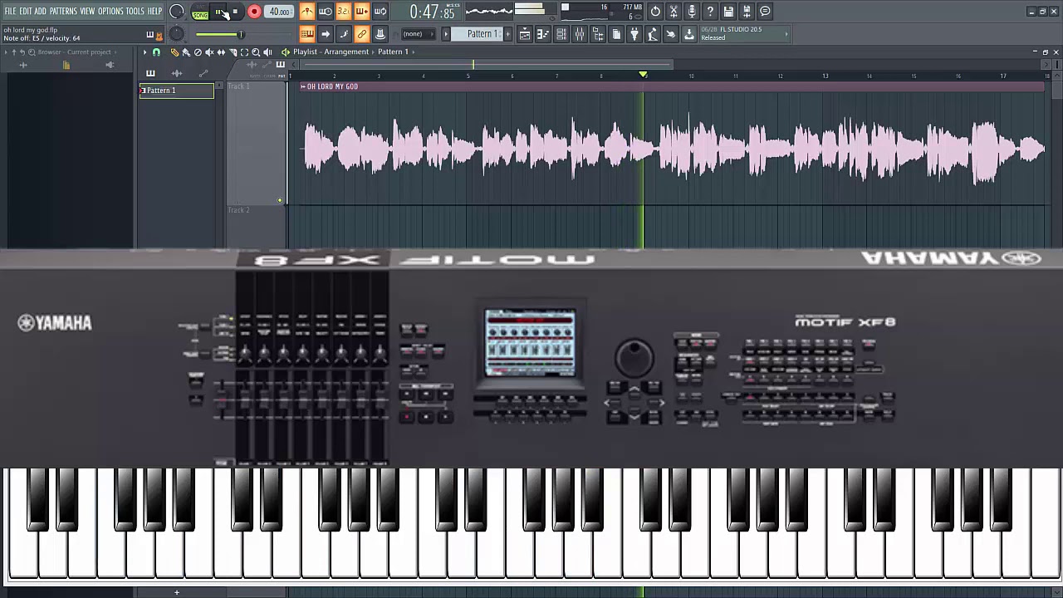Click the main pitch knob
This screenshot has height=598, width=1063.
click(177, 34)
